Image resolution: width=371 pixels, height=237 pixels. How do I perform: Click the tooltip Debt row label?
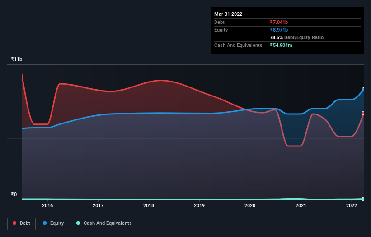[x=219, y=22]
